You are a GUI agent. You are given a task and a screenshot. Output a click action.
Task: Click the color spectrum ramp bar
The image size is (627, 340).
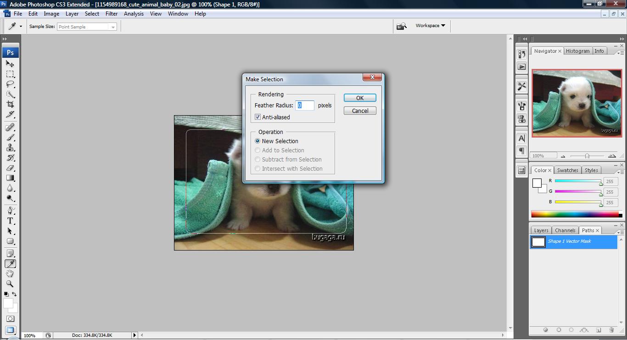(575, 214)
